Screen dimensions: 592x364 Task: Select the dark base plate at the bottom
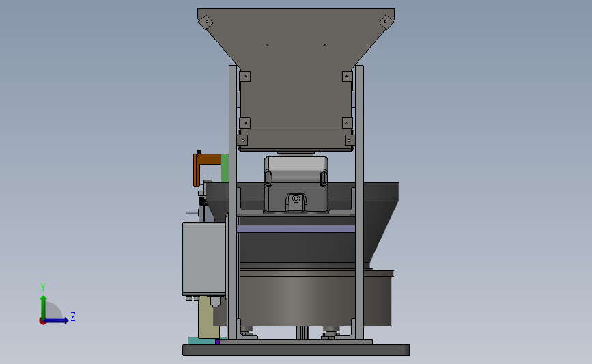pos(296,350)
